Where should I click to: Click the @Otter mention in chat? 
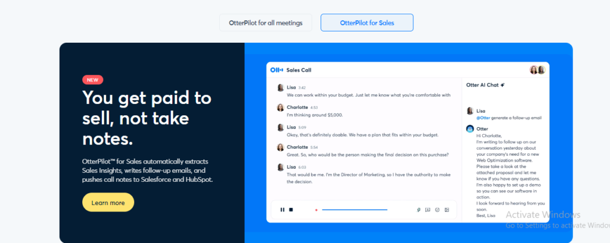(483, 118)
